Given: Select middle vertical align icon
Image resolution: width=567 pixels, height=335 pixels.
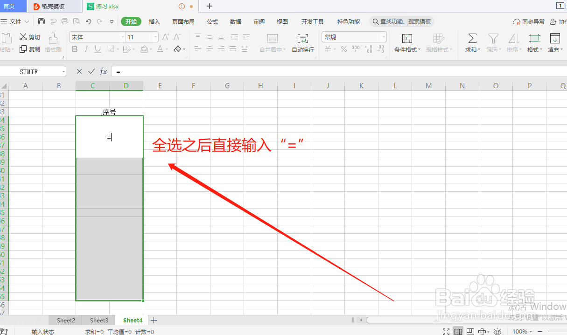Looking at the screenshot, I should point(210,37).
